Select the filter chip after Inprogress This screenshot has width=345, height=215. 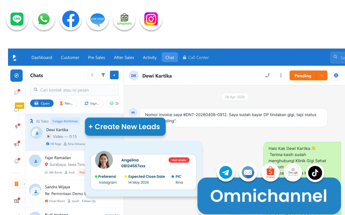(112, 103)
